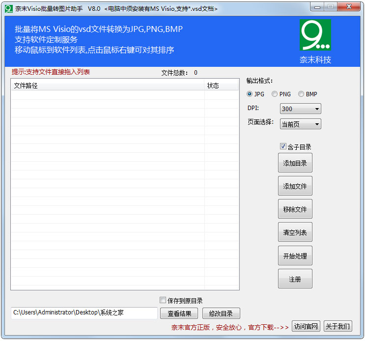Click the 添加目录 button
This screenshot has height=341, width=365.
pos(295,163)
